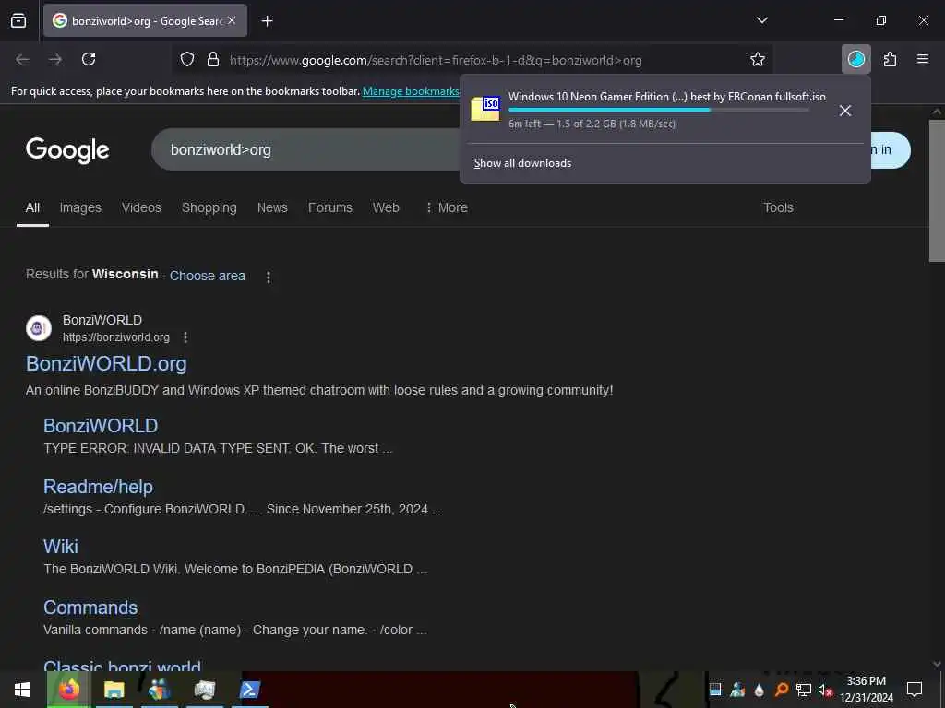Image resolution: width=945 pixels, height=708 pixels.
Task: Open File Explorer from the taskbar
Action: tap(114, 690)
